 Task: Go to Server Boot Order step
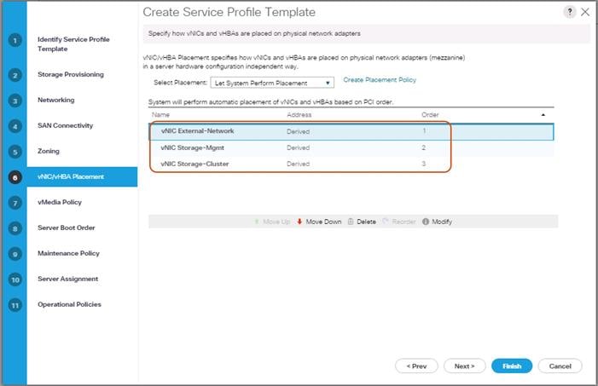pos(67,228)
